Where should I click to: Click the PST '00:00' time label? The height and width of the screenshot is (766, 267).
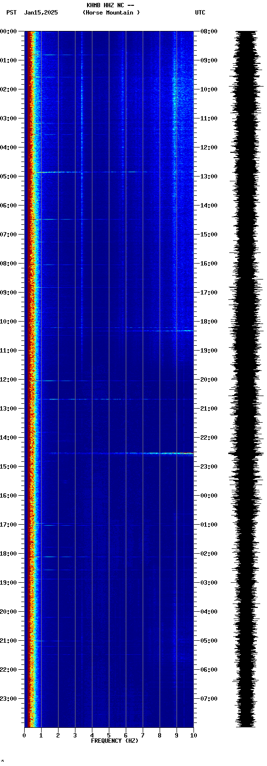(x=8, y=31)
